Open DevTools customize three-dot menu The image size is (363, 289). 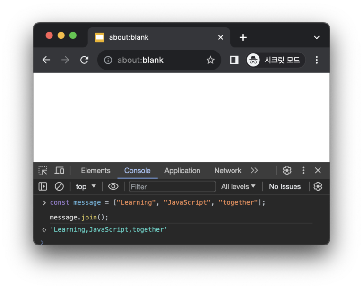point(303,171)
